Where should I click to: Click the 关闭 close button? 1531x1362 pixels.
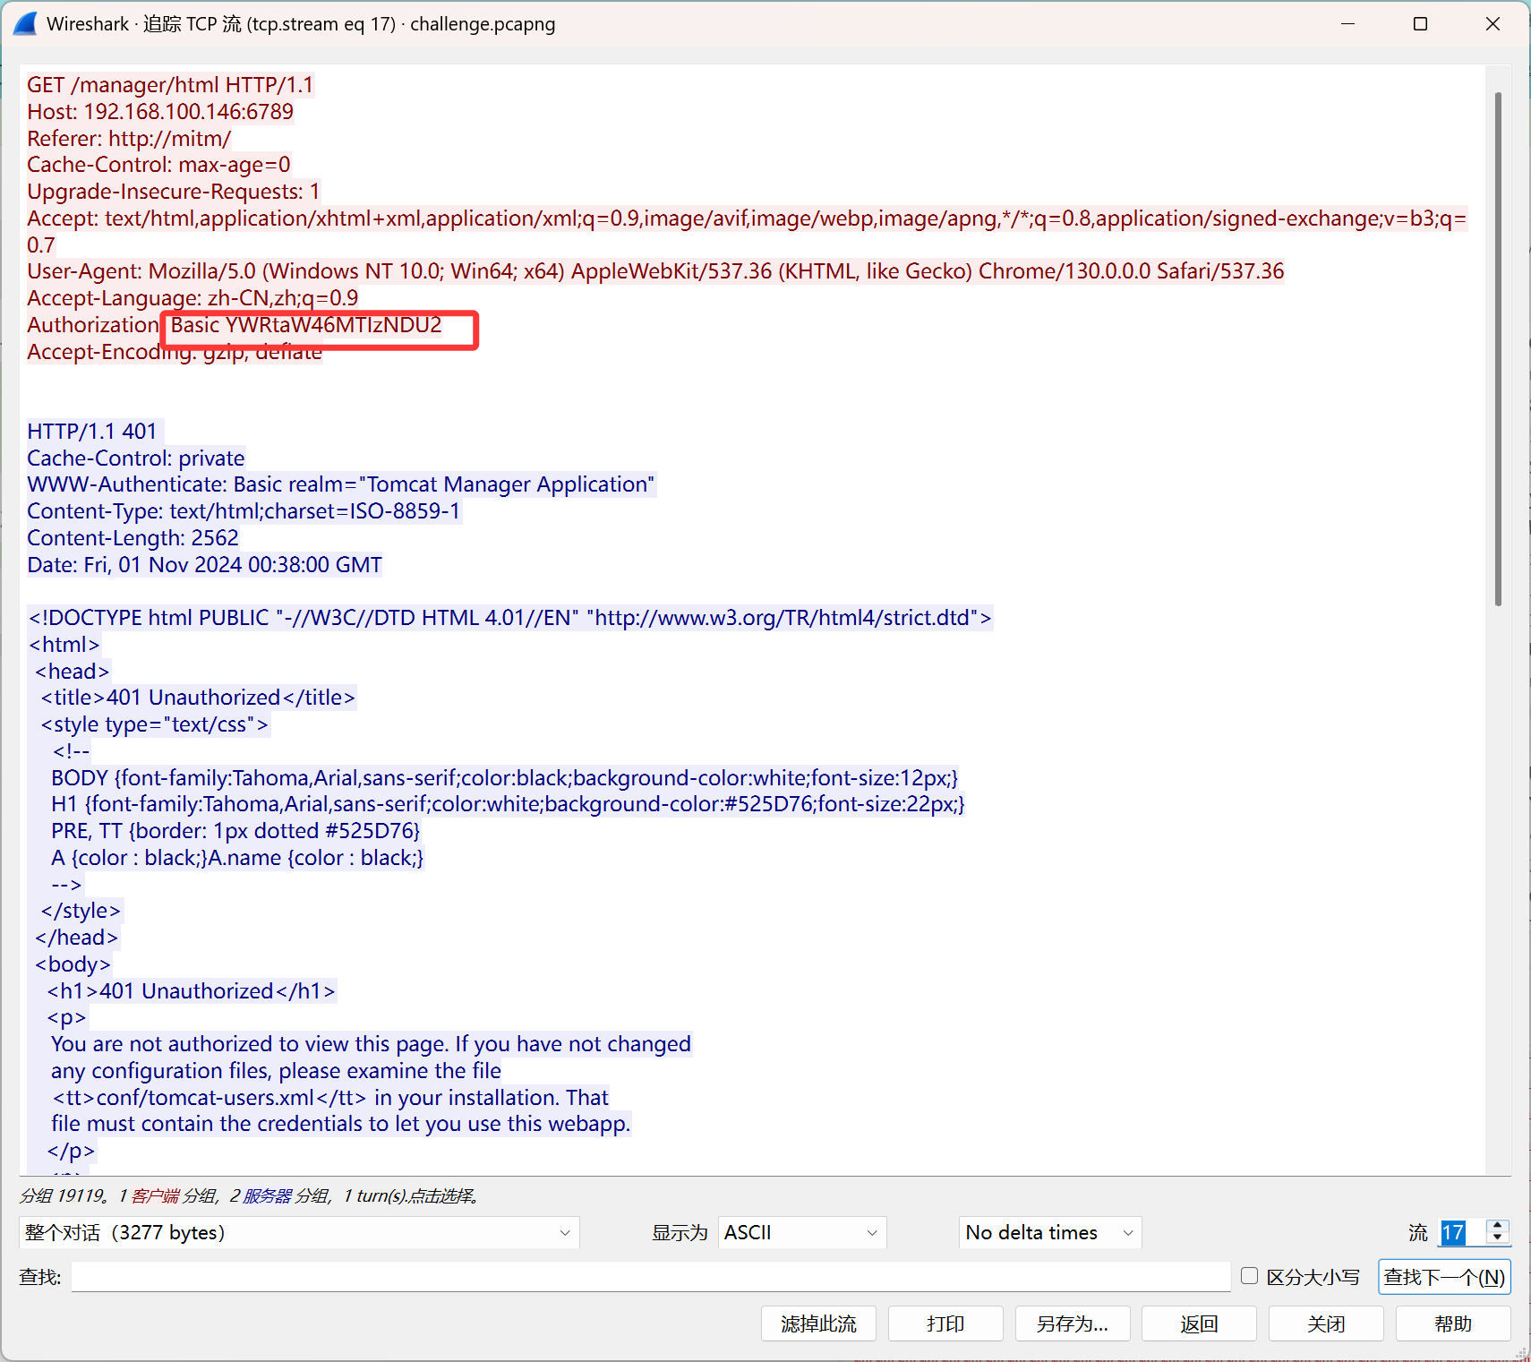pyautogui.click(x=1326, y=1323)
